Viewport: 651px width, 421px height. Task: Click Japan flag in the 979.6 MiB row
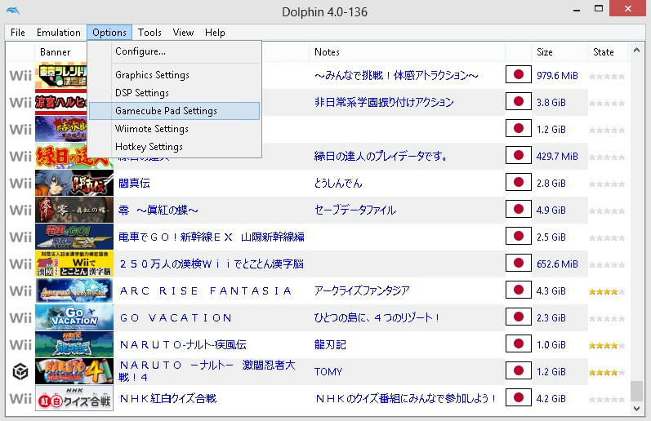(x=518, y=75)
